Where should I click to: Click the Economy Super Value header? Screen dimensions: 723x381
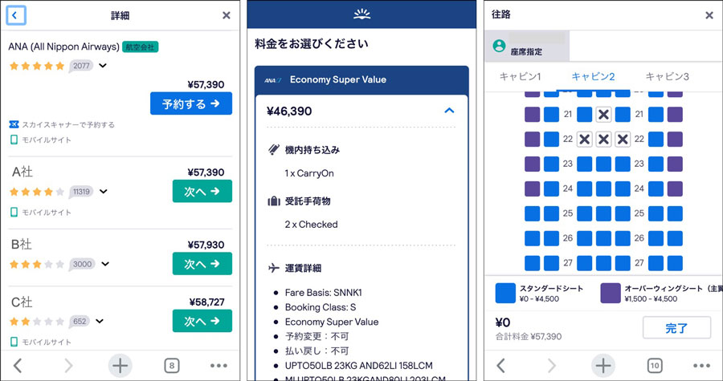362,80
